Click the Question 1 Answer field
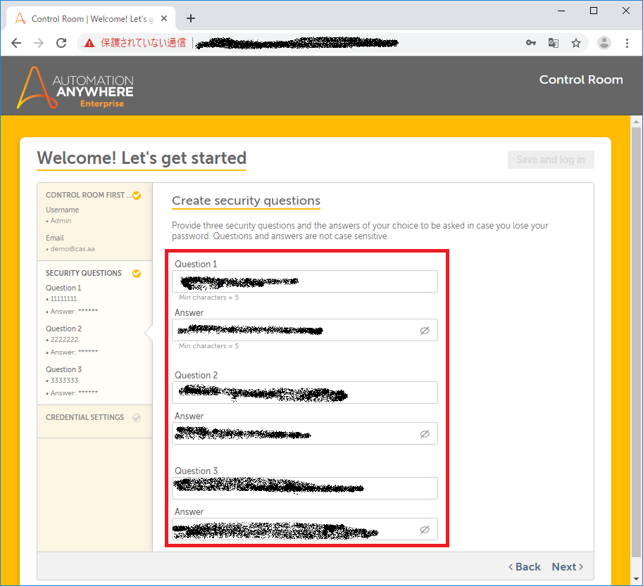This screenshot has height=586, width=643. tap(305, 330)
